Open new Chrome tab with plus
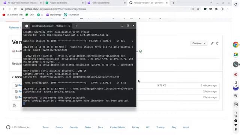The image size is (240, 135). tap(173, 3)
